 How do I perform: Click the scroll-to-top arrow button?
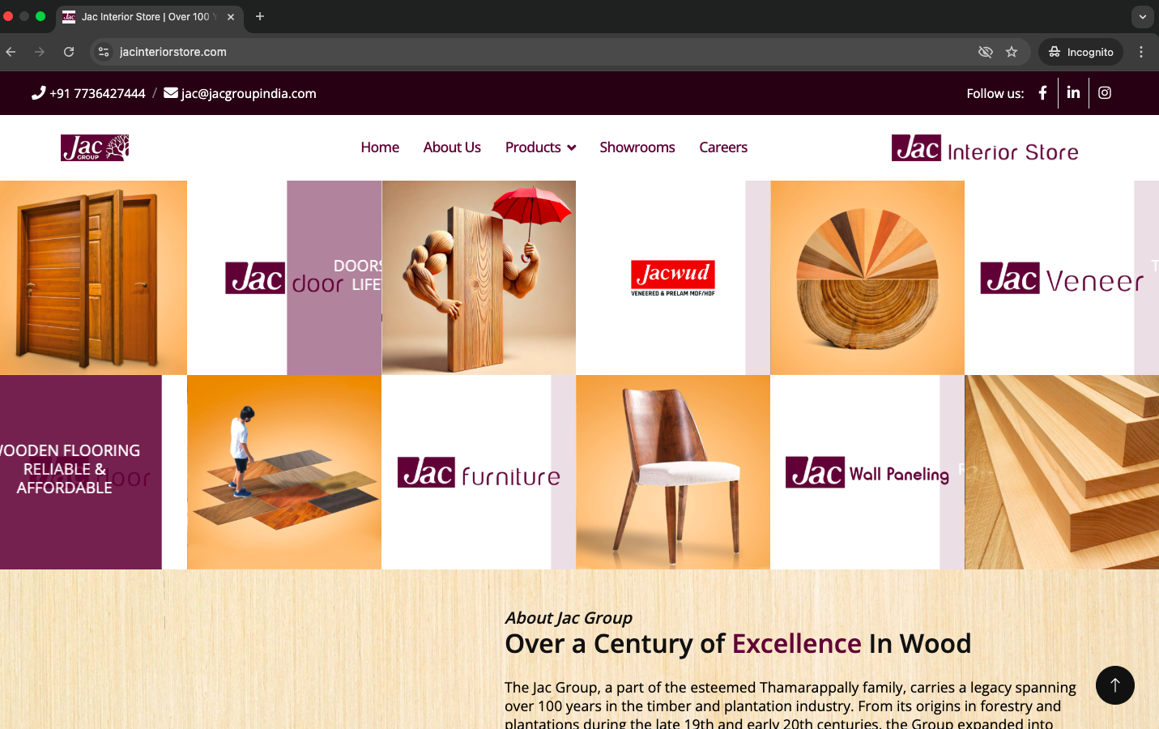pyautogui.click(x=1115, y=685)
